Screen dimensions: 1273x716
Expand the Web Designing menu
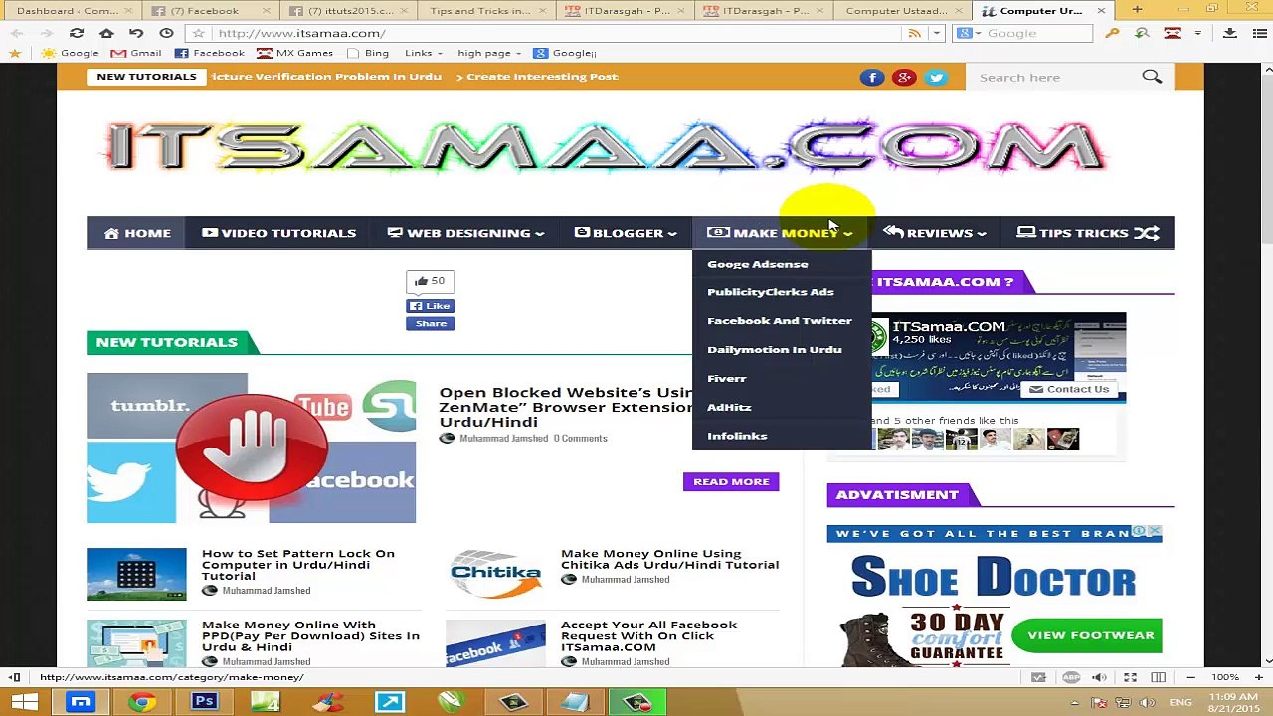point(465,233)
